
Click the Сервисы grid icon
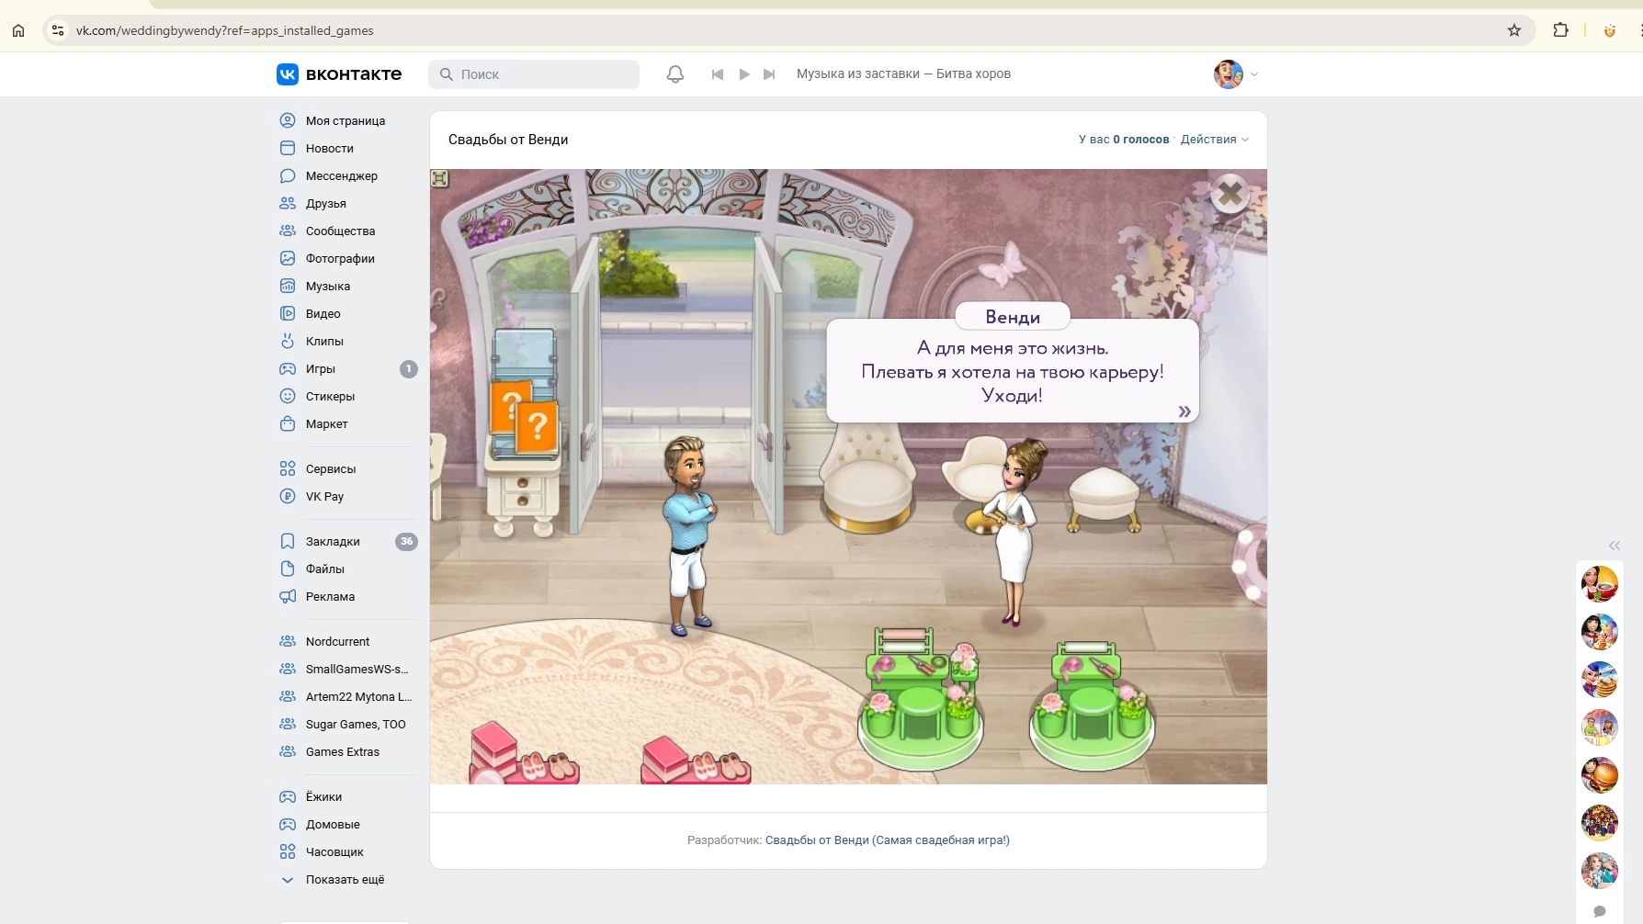(288, 468)
